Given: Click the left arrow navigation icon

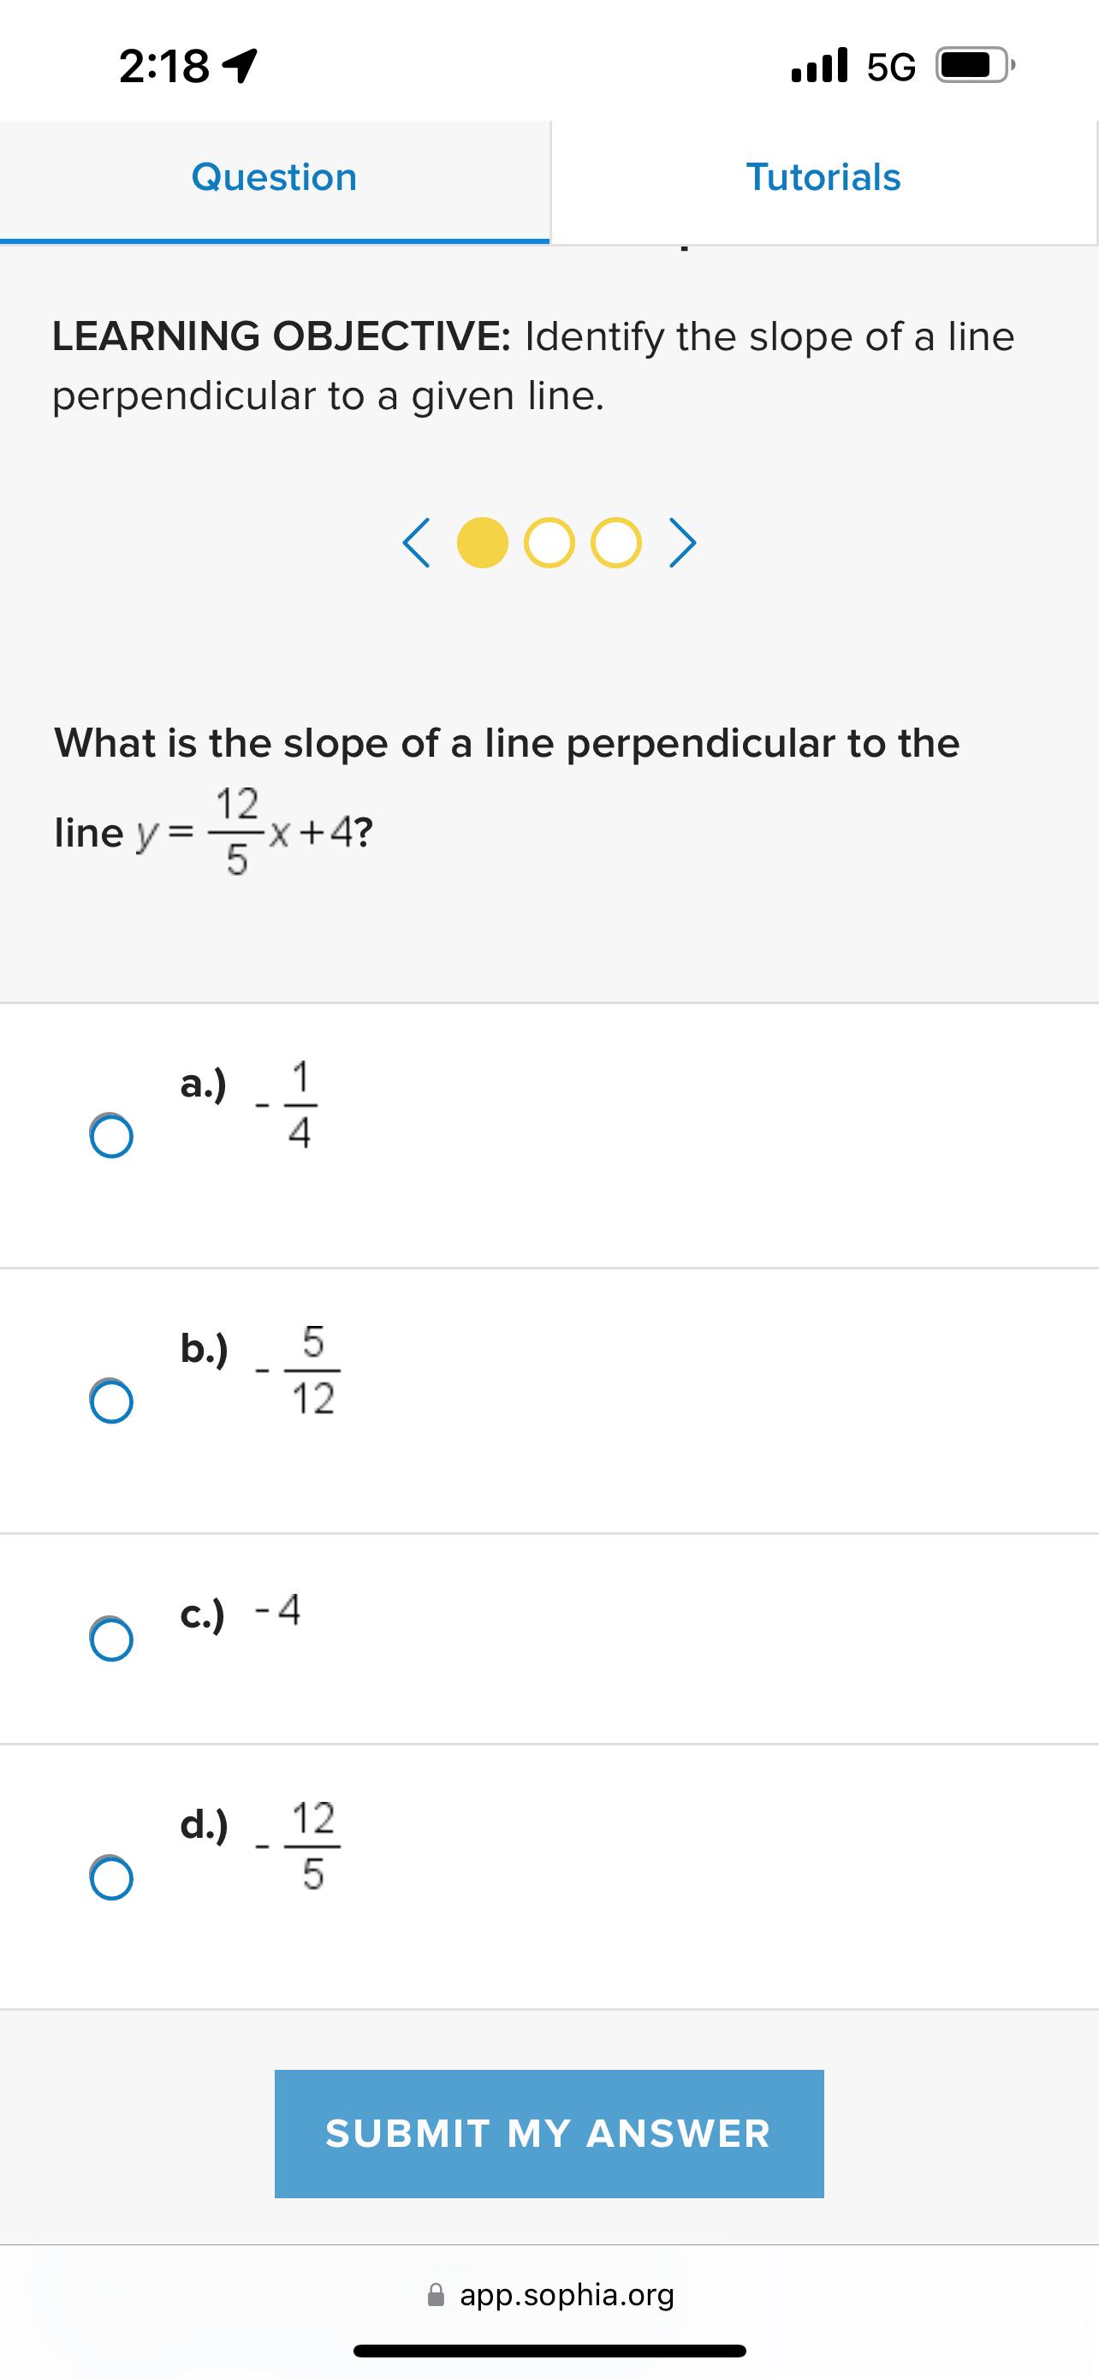Looking at the screenshot, I should point(418,544).
